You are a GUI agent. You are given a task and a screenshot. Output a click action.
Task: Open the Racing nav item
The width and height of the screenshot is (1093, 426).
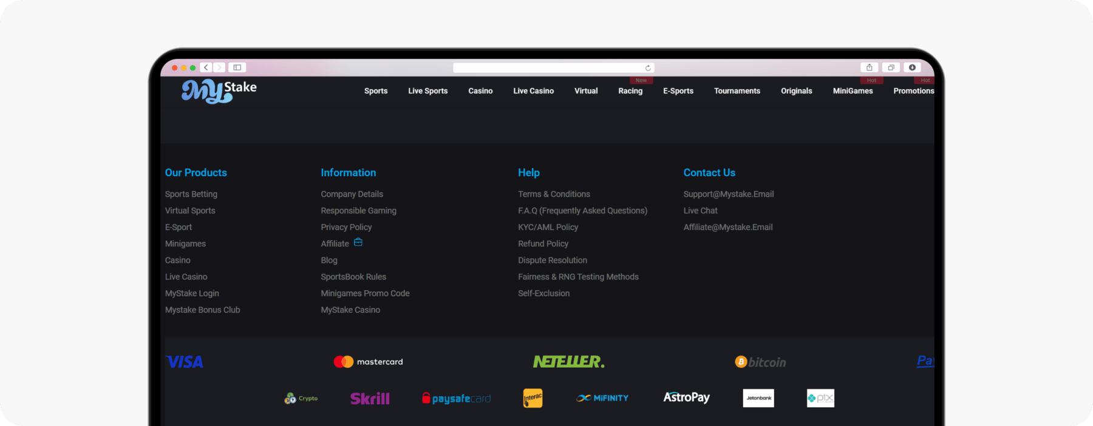pos(630,91)
